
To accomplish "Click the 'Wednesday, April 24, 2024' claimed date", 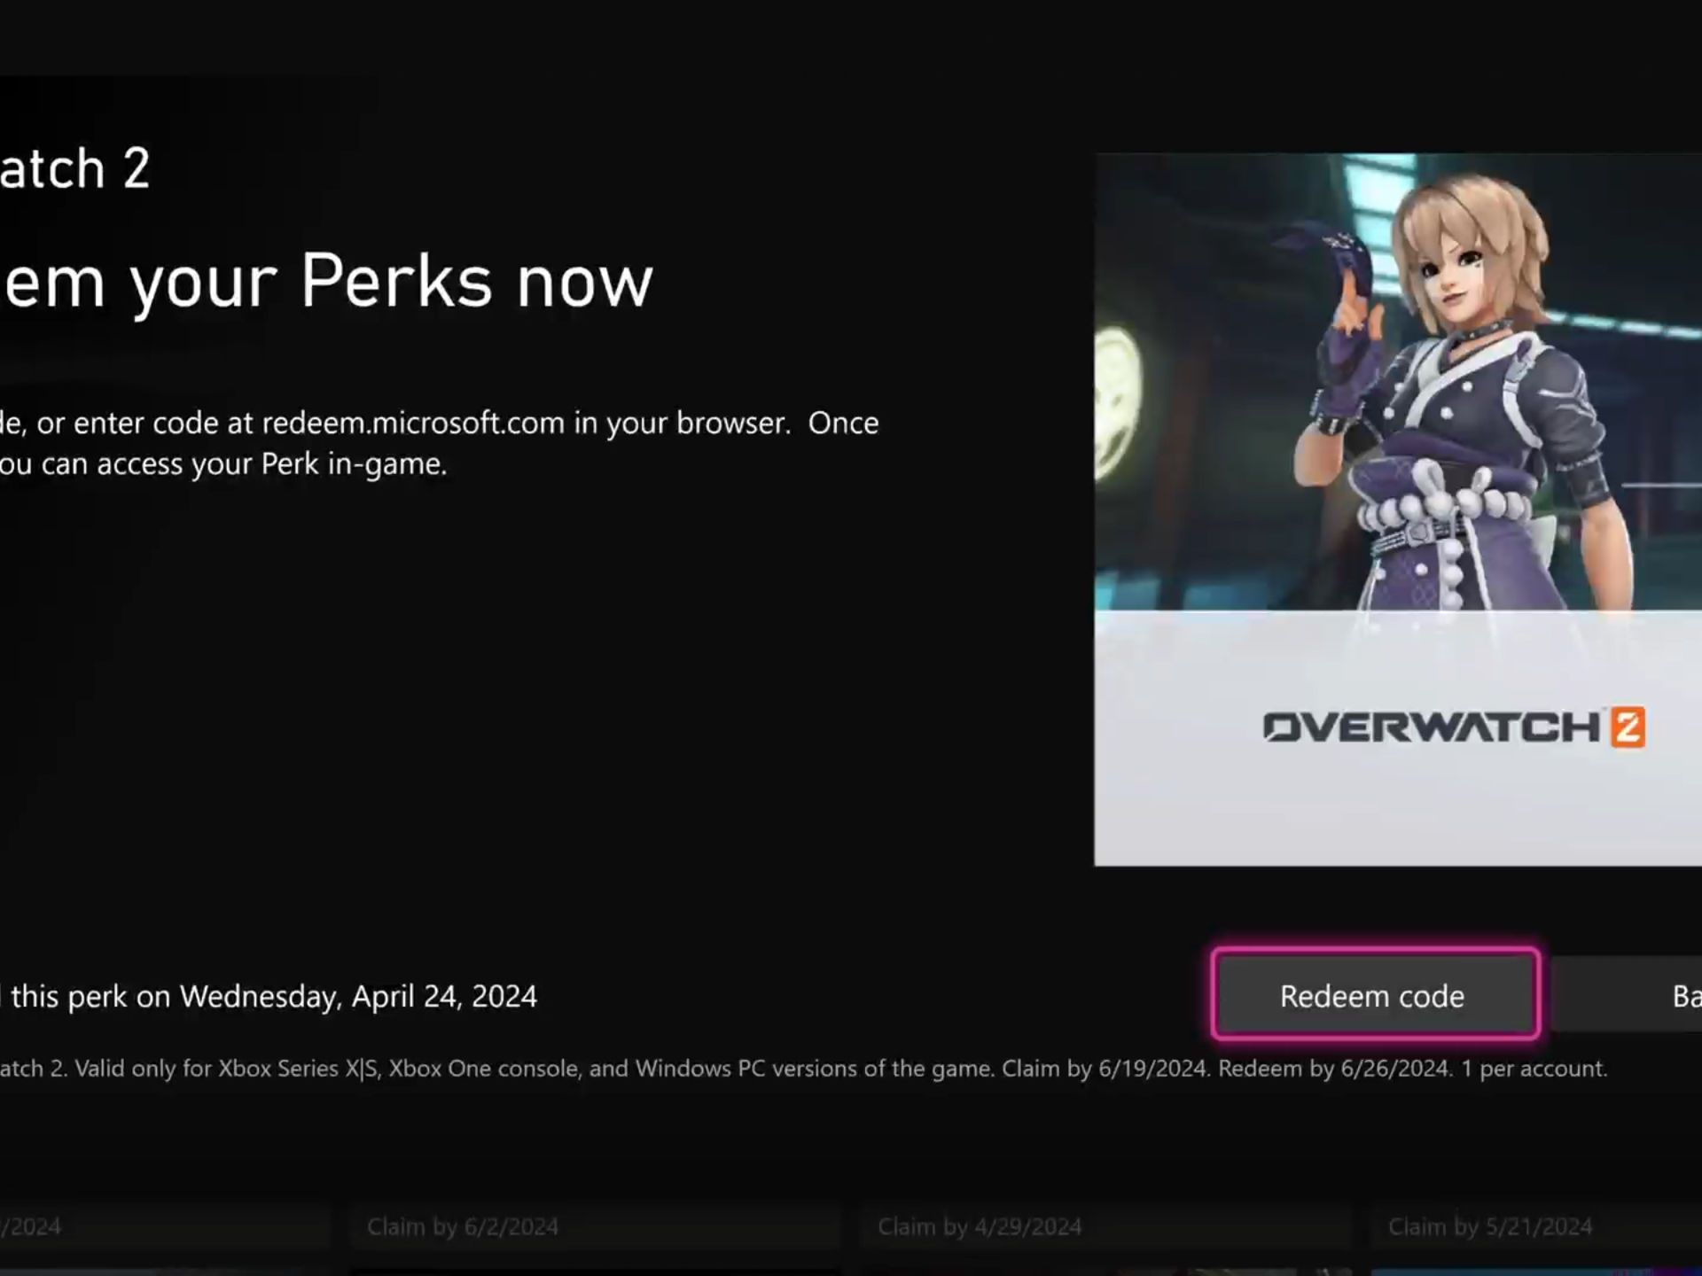I will pos(358,997).
